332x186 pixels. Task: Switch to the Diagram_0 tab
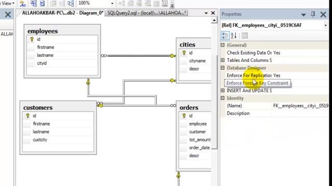(62, 13)
